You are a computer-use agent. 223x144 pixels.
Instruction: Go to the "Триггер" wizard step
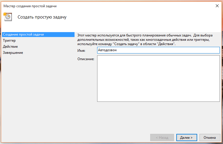click(9, 40)
